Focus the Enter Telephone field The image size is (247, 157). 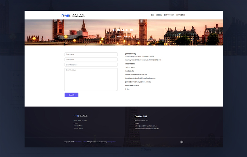point(91,65)
